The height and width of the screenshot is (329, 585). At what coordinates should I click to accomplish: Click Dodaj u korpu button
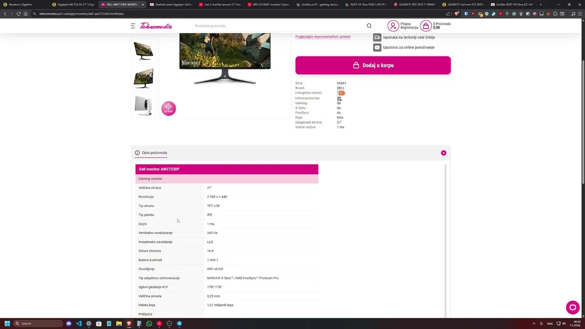pos(373,65)
